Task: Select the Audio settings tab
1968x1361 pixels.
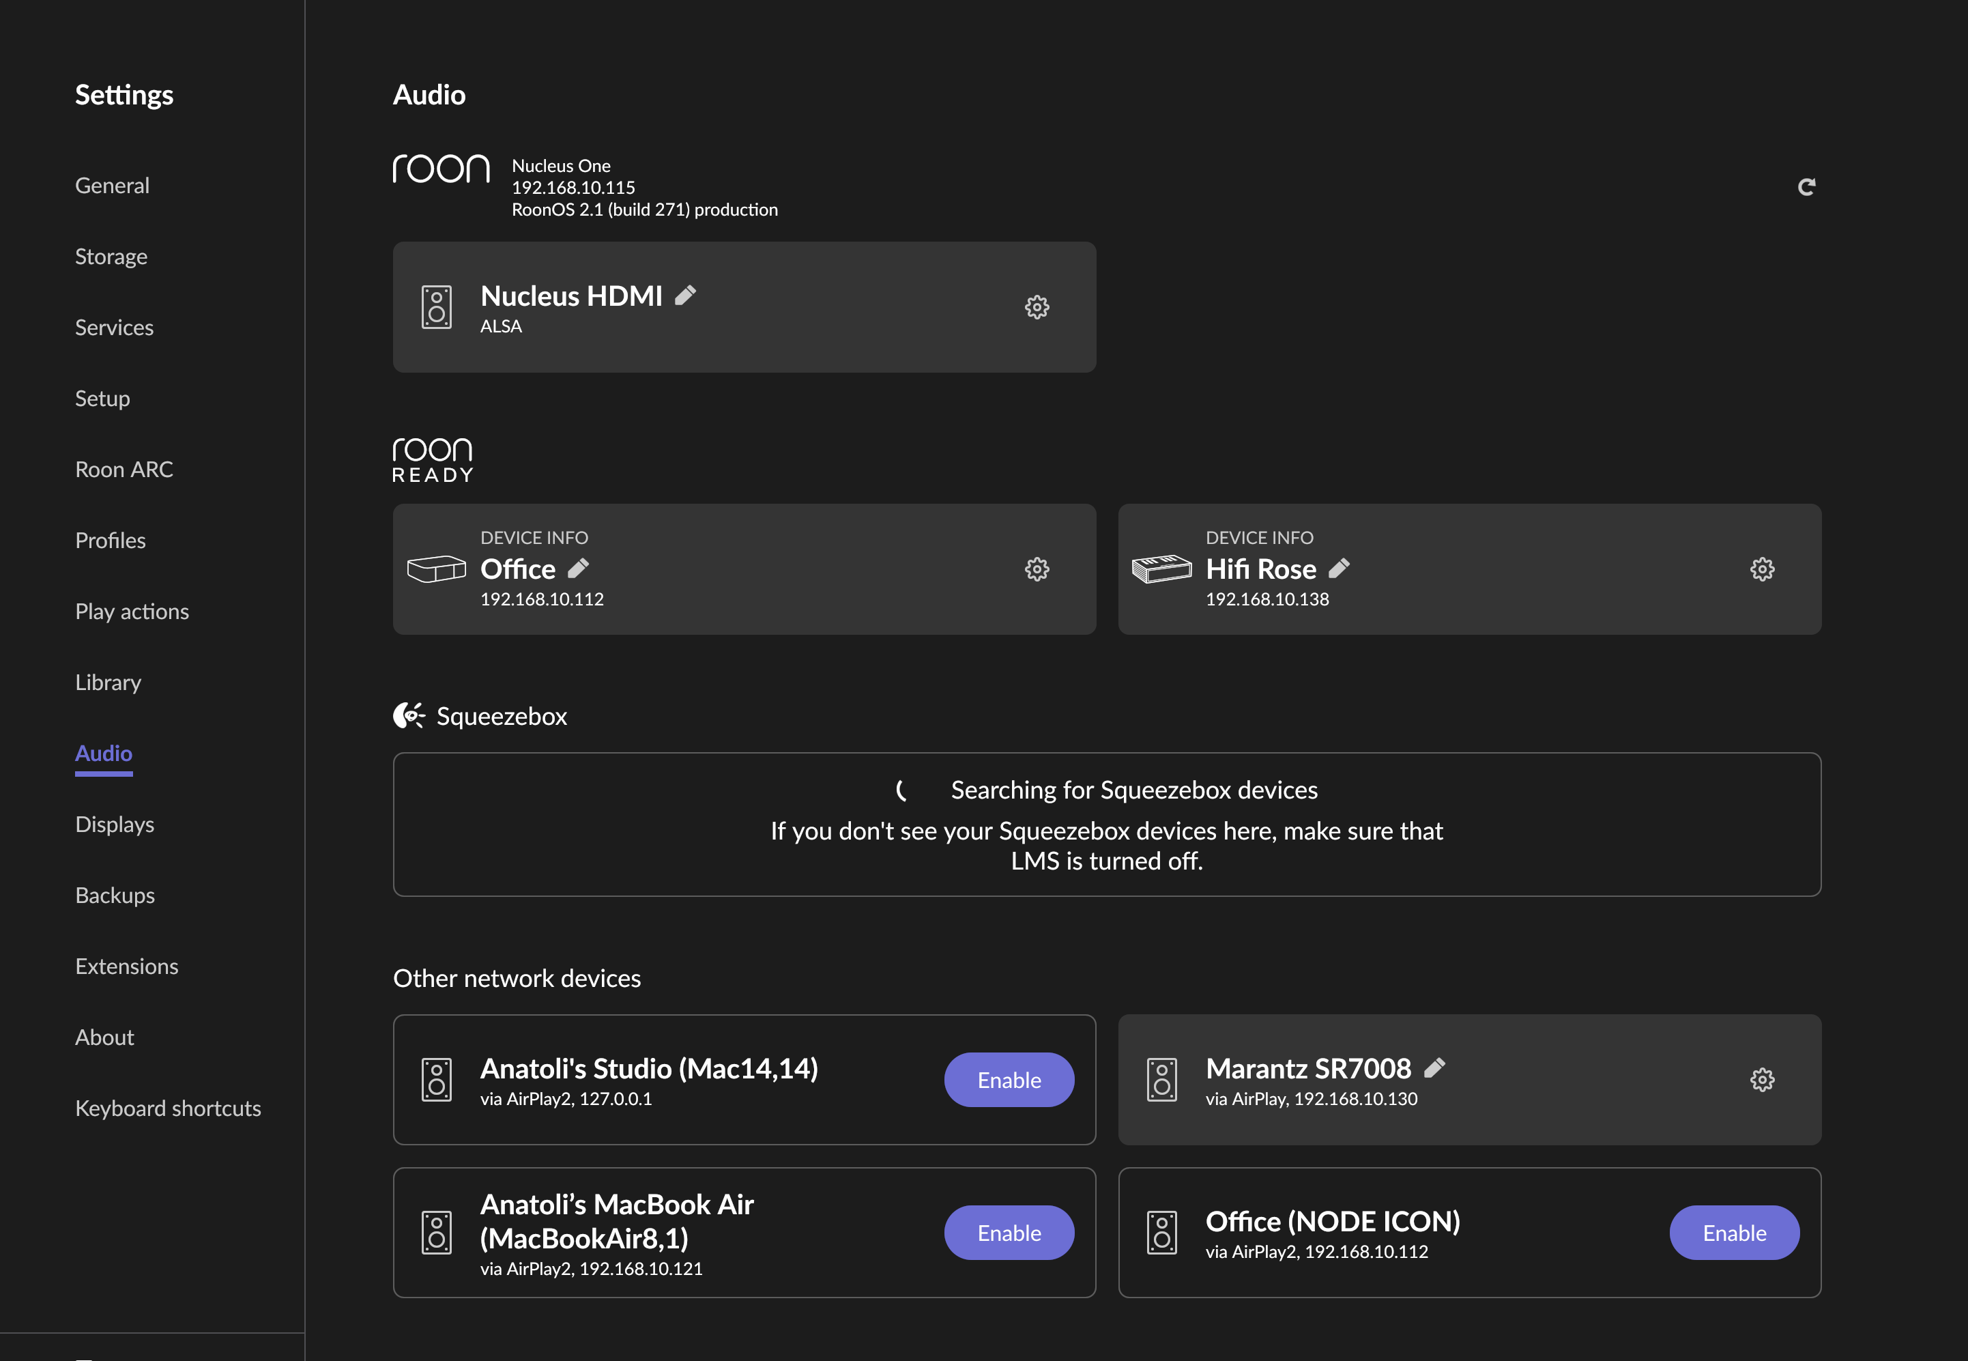Action: 103,753
